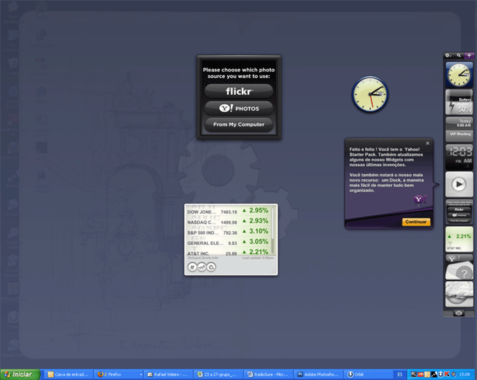Screen dimensions: 477x380
Task: Switch to the Adobe Photoshop taskbar window
Action: pyautogui.click(x=318, y=374)
